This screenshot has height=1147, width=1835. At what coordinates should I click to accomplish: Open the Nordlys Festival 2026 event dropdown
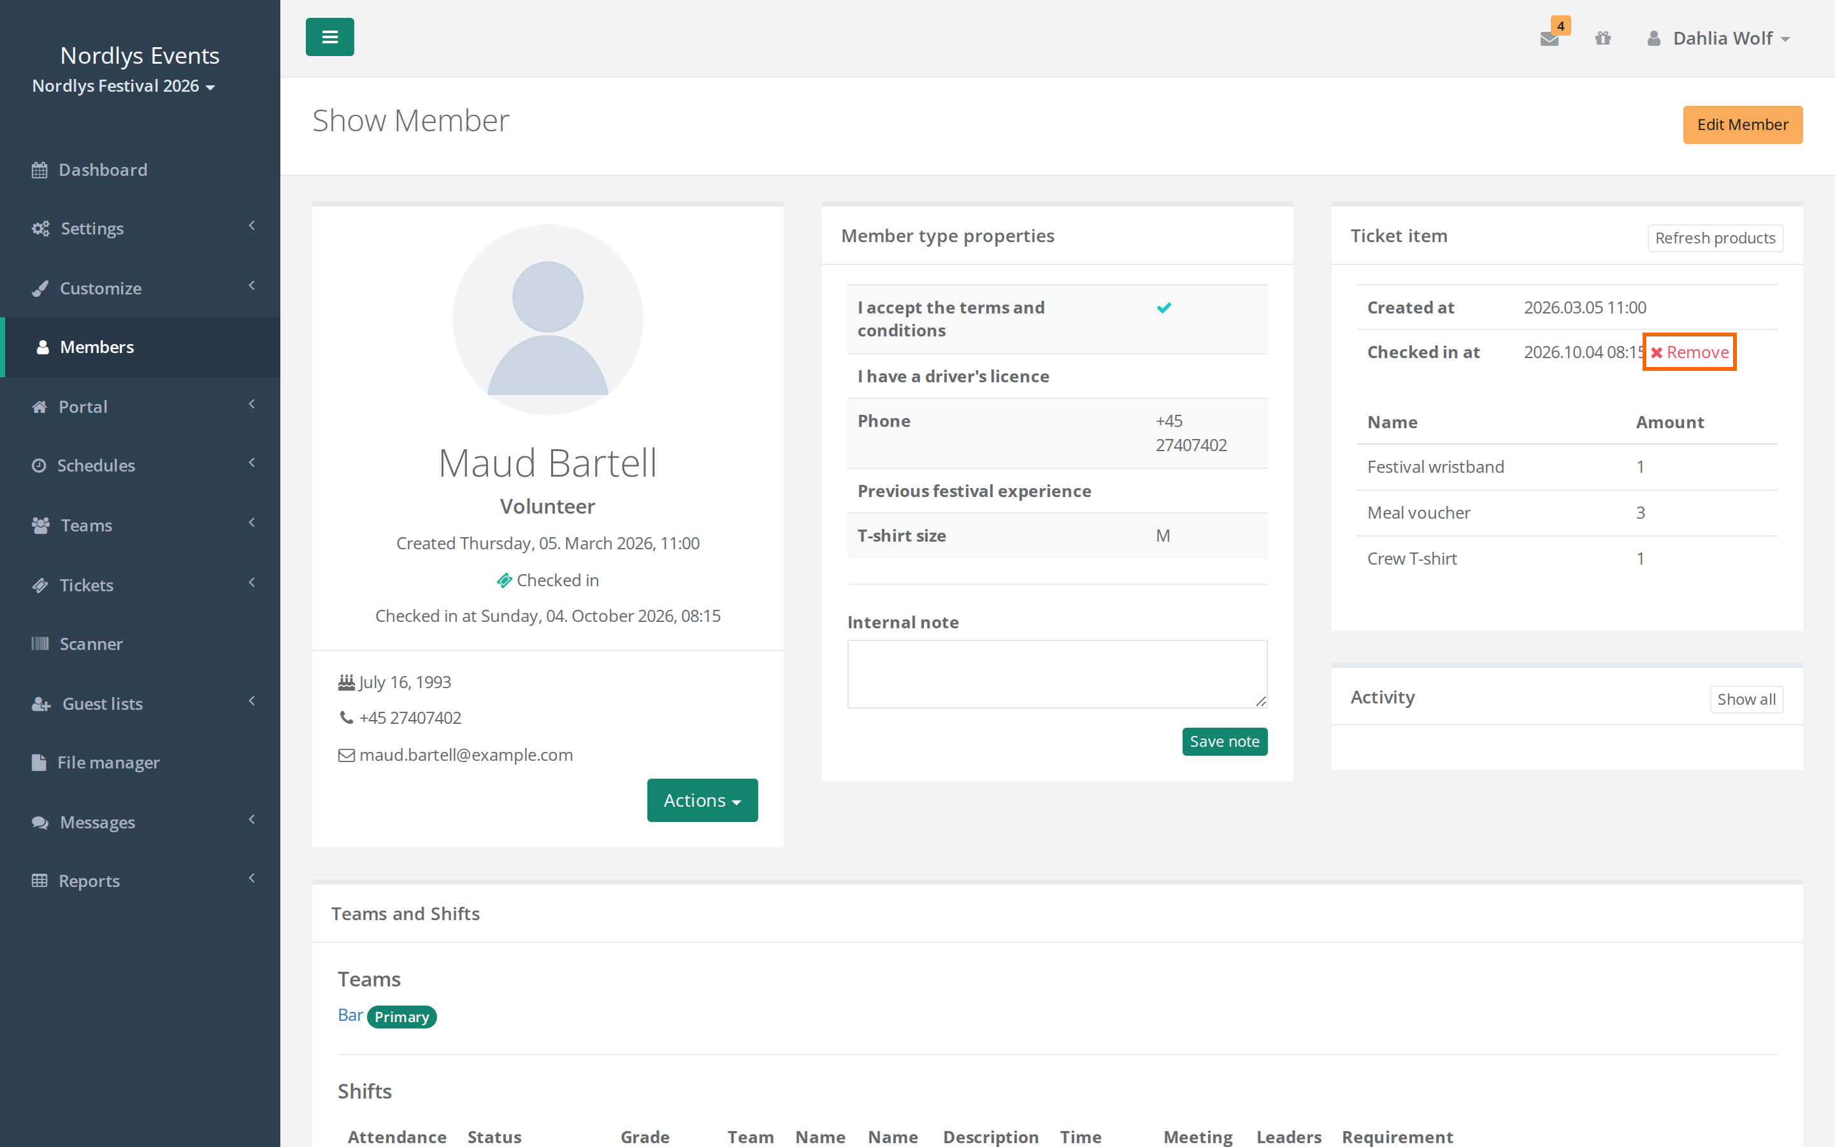[x=124, y=86]
